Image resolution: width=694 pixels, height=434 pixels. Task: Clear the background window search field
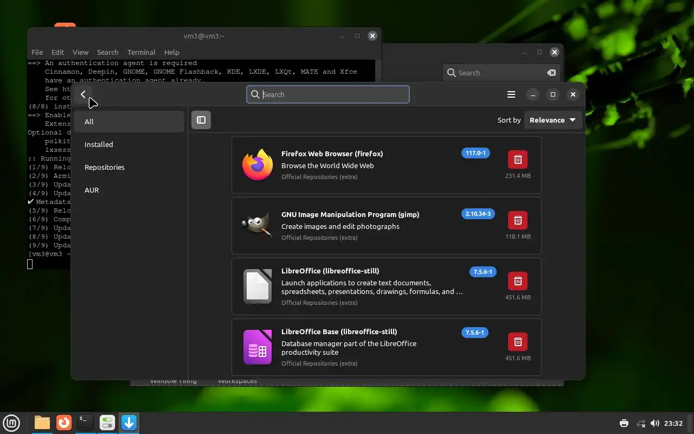(x=551, y=73)
